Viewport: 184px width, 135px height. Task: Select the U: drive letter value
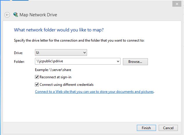(38, 53)
